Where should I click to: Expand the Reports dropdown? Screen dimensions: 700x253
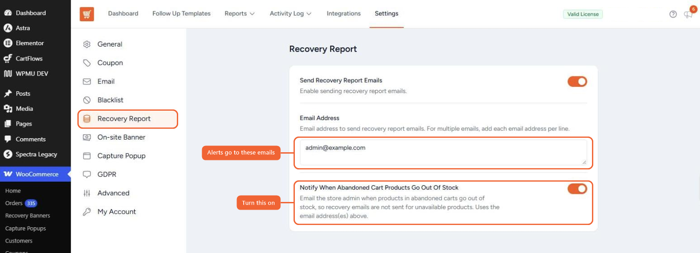point(240,14)
